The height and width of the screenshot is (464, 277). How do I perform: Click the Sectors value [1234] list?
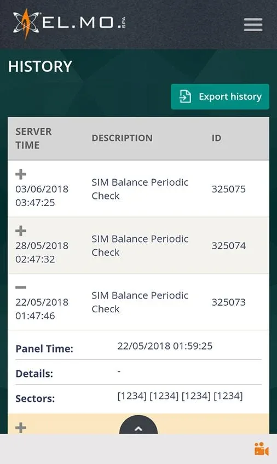[180, 396]
